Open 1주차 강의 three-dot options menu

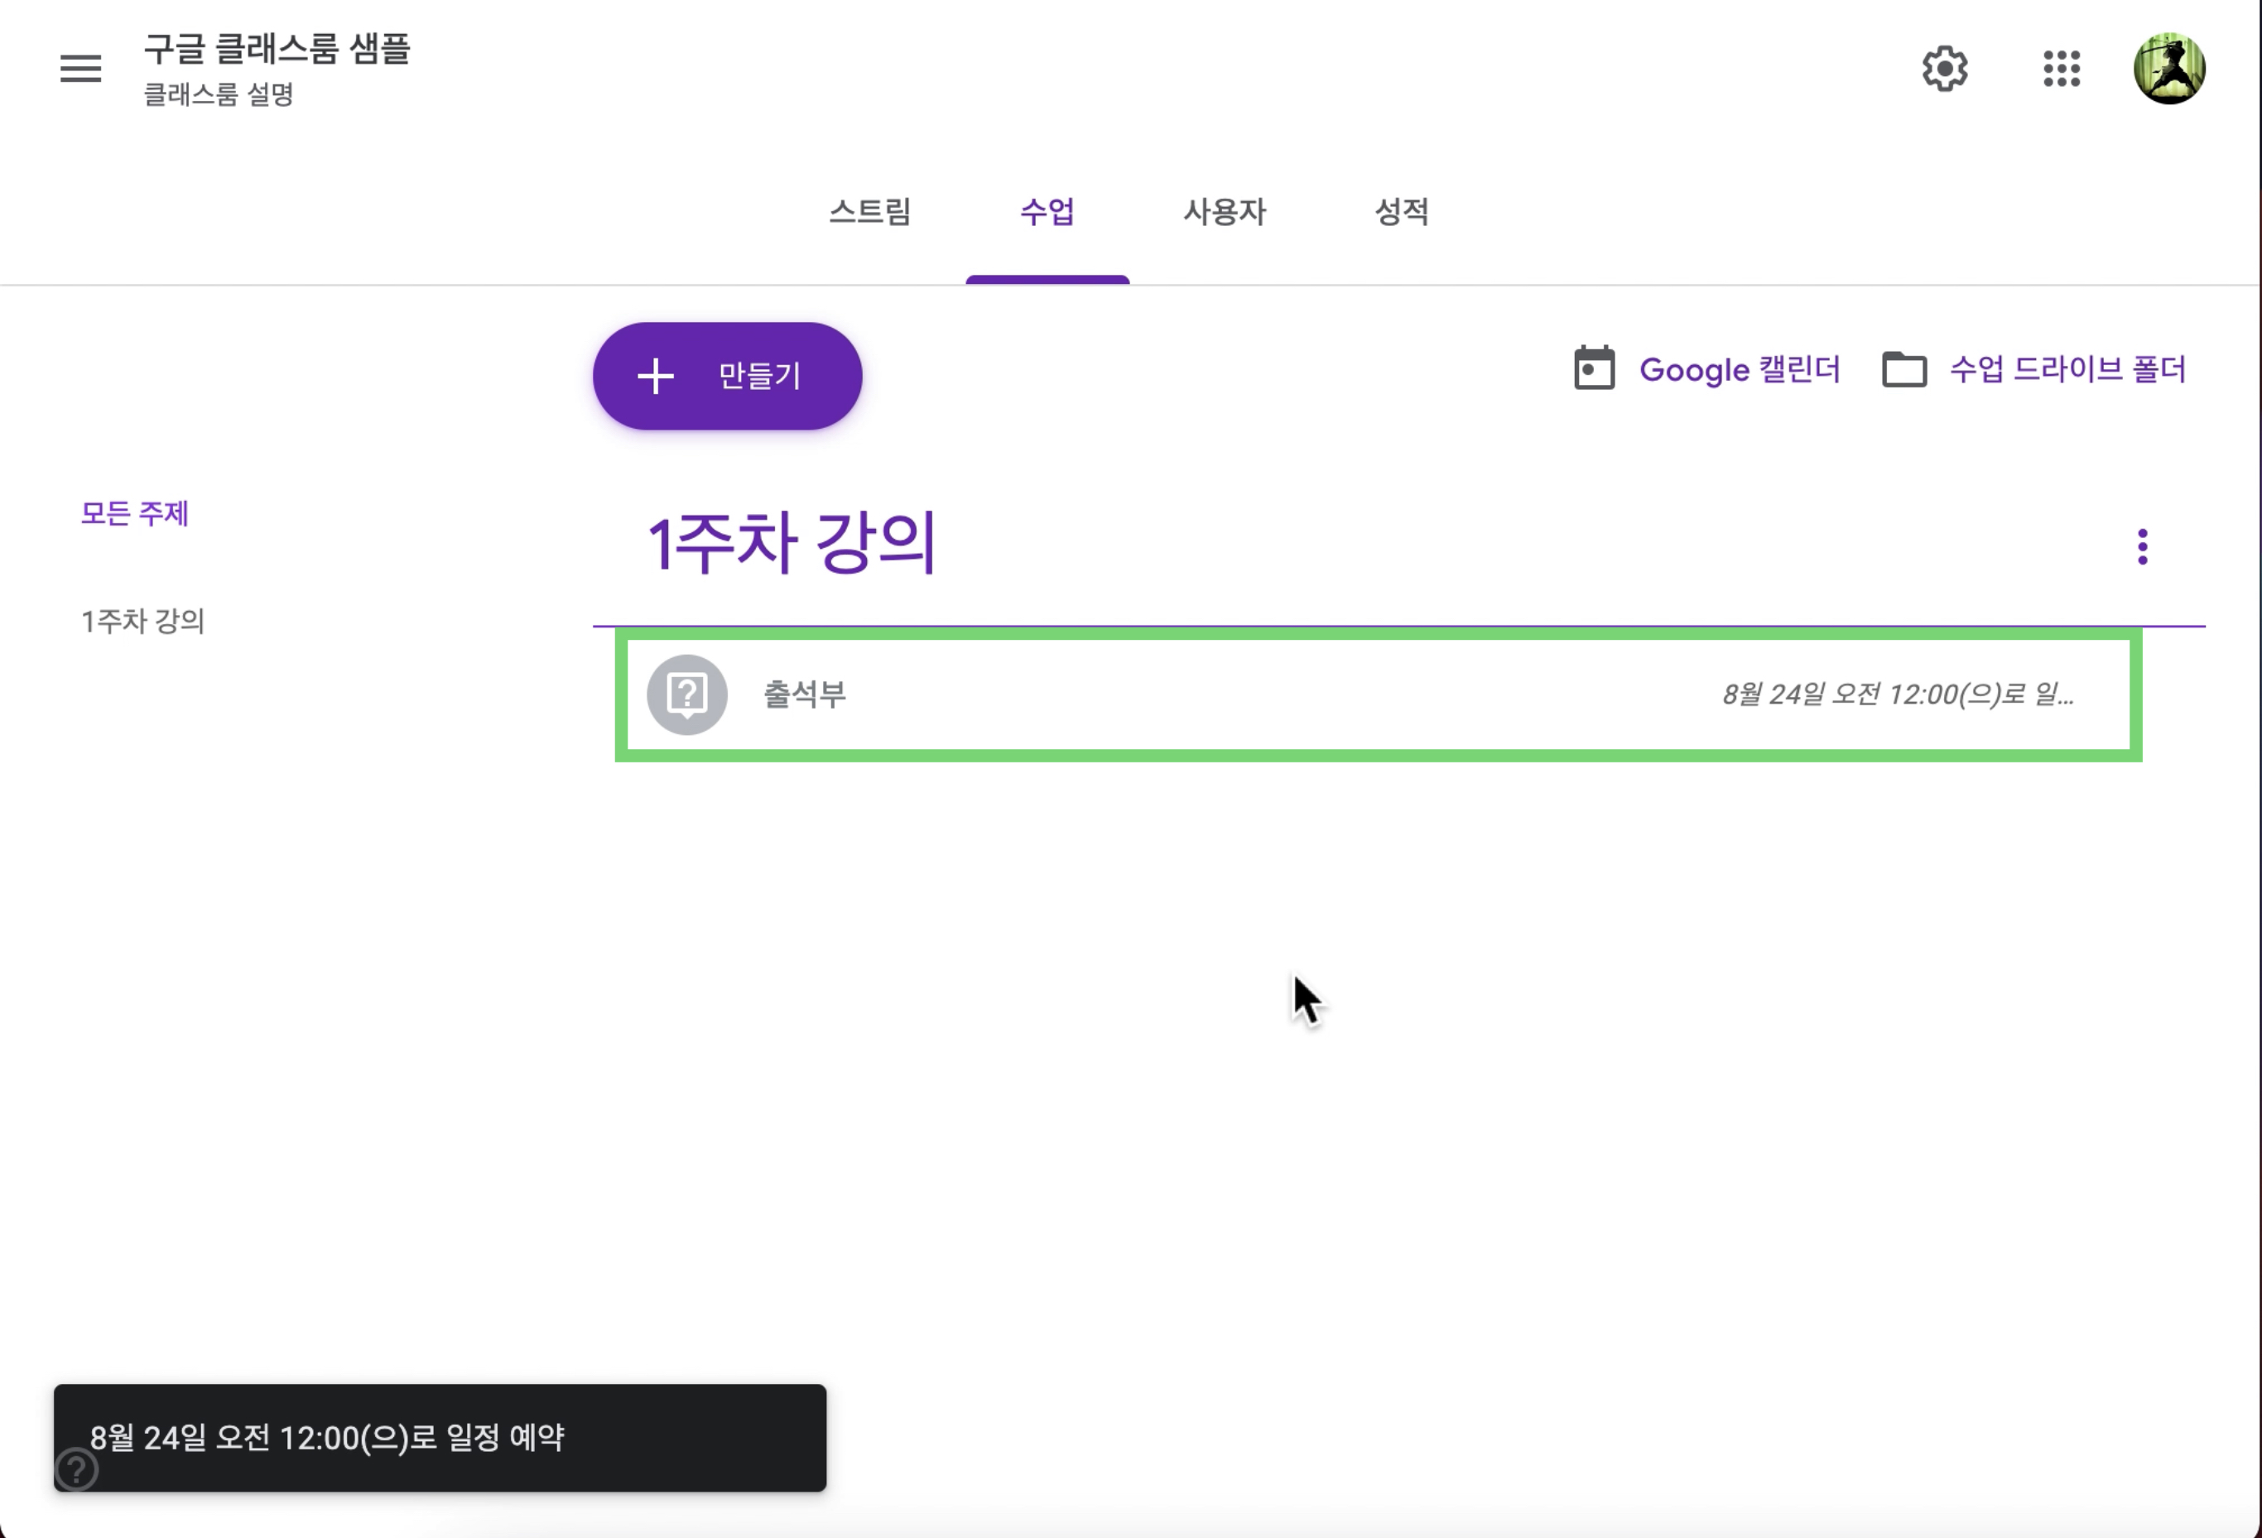tap(2141, 546)
